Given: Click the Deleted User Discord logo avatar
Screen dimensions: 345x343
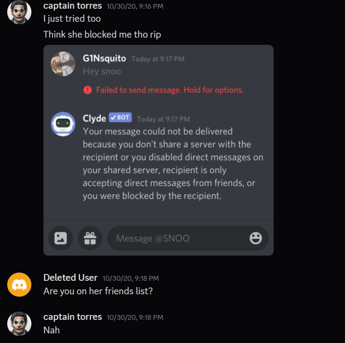Looking at the screenshot, I should pyautogui.click(x=19, y=285).
